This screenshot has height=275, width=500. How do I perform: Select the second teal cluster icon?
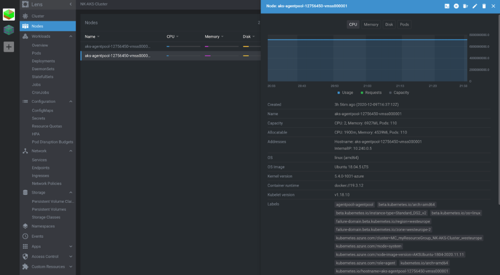point(9,30)
